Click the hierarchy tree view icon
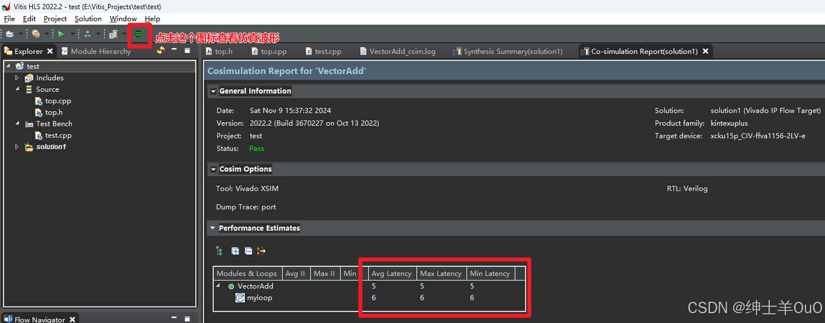Image resolution: width=825 pixels, height=323 pixels. coord(219,251)
